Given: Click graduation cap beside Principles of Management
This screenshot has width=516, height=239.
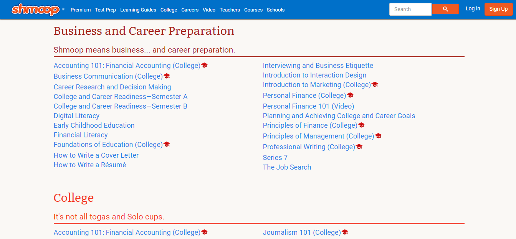Looking at the screenshot, I should (378, 136).
